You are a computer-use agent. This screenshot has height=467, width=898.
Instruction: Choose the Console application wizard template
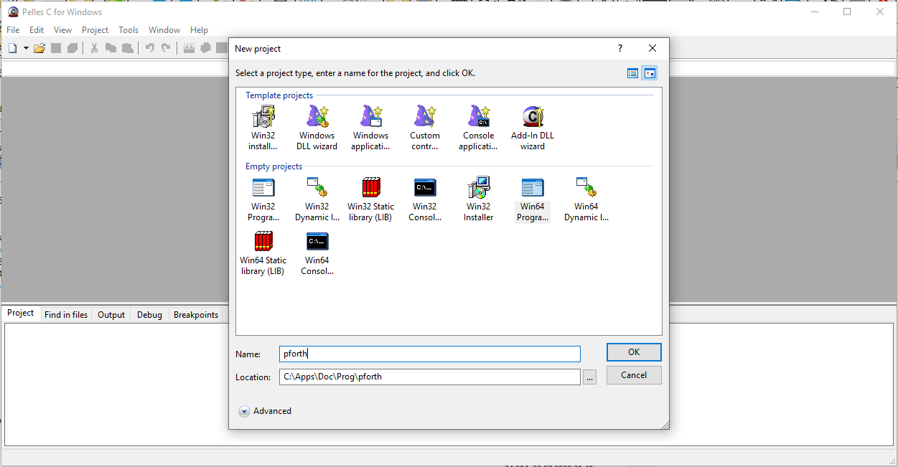click(478, 128)
